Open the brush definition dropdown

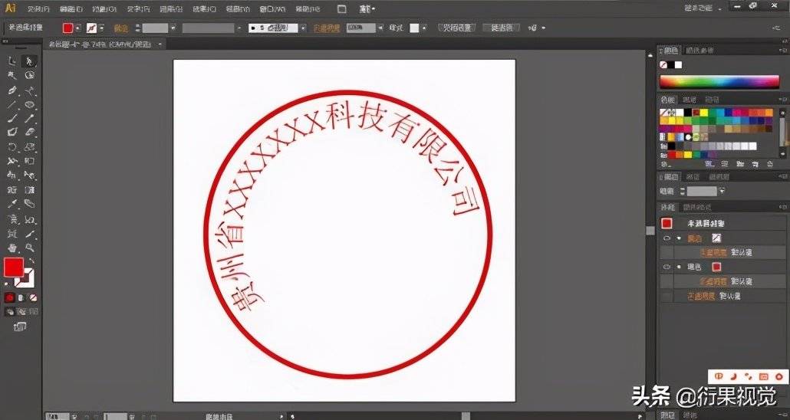tap(303, 28)
